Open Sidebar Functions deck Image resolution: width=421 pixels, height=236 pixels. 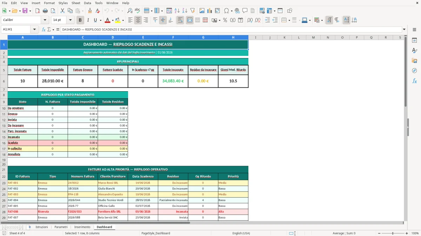[x=414, y=81]
